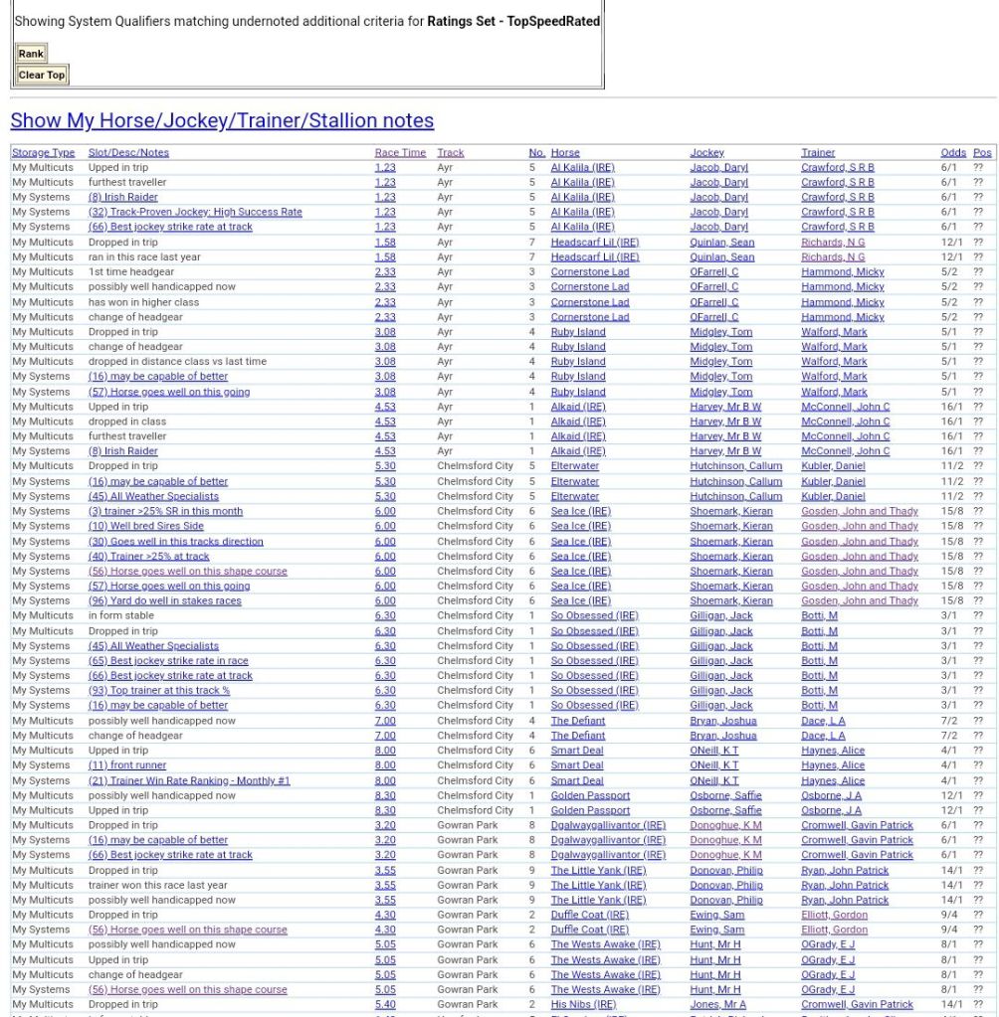Select Top trainer at this track % link

[158, 690]
